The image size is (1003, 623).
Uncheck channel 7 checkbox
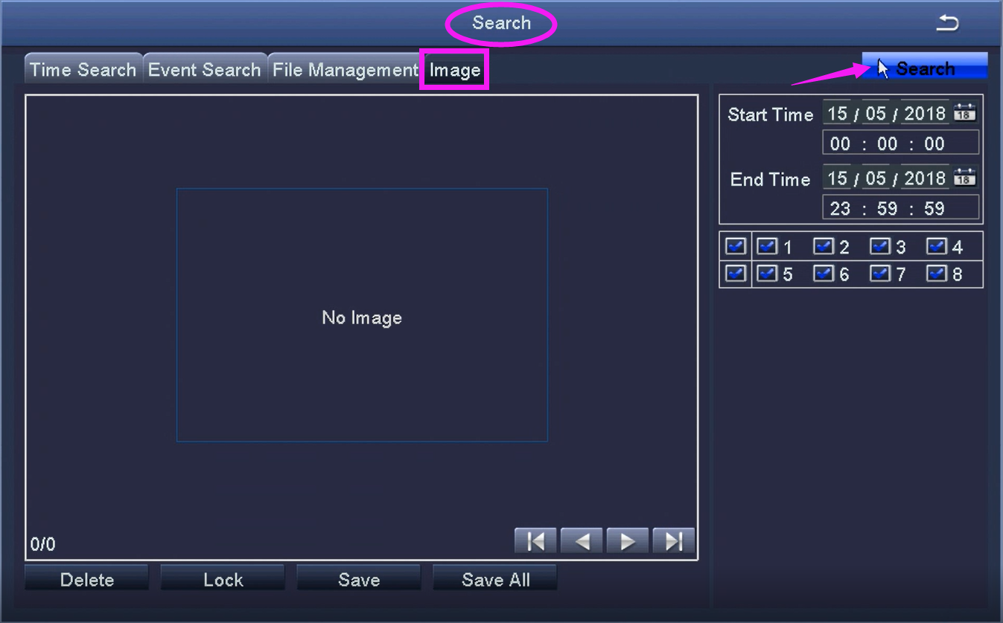[880, 274]
